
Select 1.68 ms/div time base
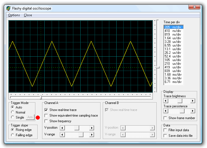(174, 75)
